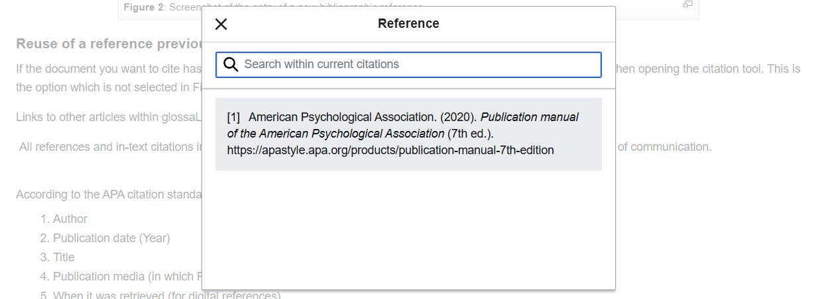Viewport: 822px width, 299px height.
Task: Click the 'Author' list item
Action: 70,219
